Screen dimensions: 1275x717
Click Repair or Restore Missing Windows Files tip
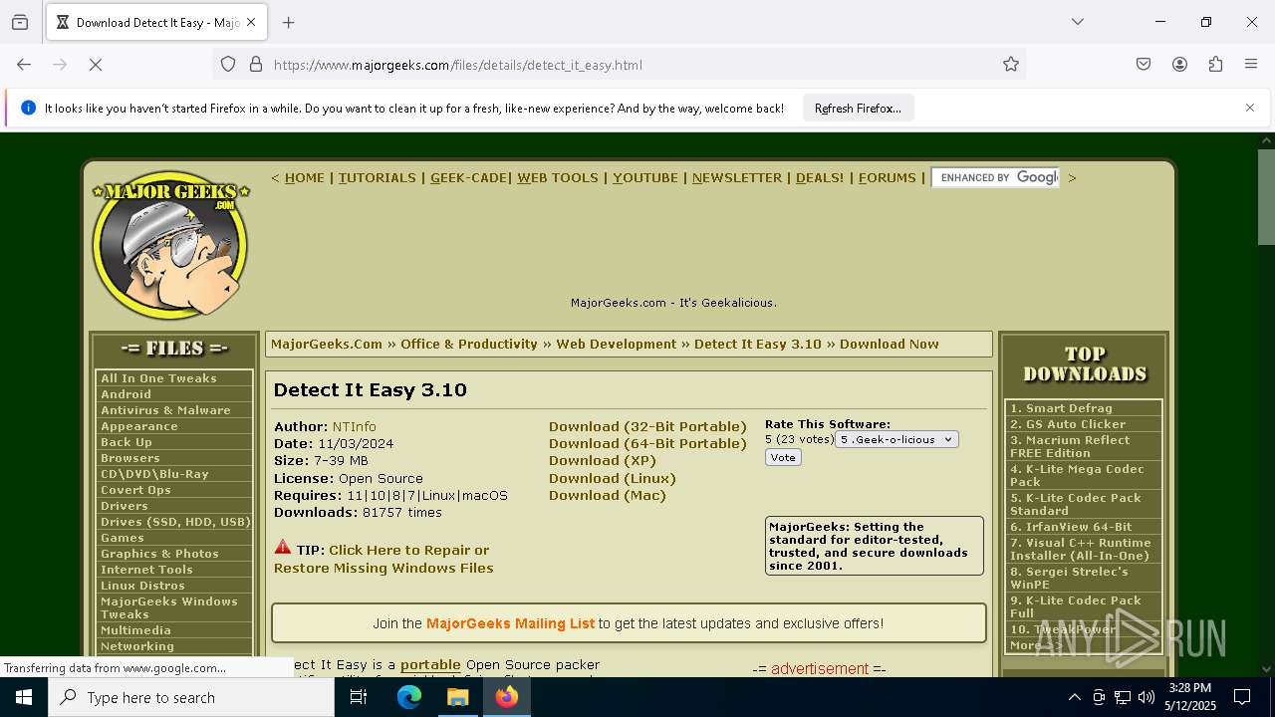[x=383, y=559]
